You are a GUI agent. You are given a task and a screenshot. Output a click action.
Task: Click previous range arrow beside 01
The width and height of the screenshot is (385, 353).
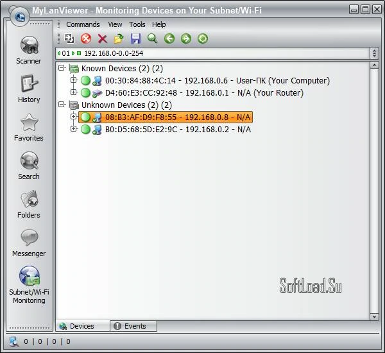point(59,53)
